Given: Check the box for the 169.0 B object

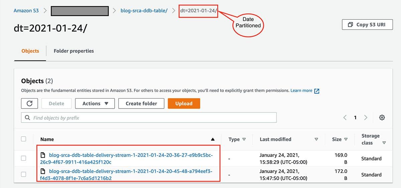Looking at the screenshot, I should (x=24, y=158).
